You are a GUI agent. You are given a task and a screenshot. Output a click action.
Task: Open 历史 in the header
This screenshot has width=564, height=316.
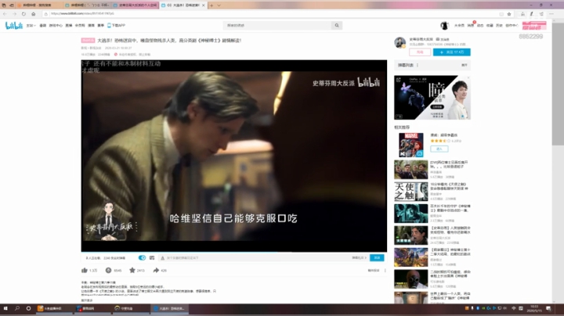coord(499,26)
